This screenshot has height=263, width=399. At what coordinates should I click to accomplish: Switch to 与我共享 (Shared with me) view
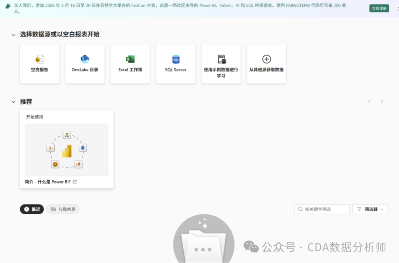pyautogui.click(x=62, y=209)
